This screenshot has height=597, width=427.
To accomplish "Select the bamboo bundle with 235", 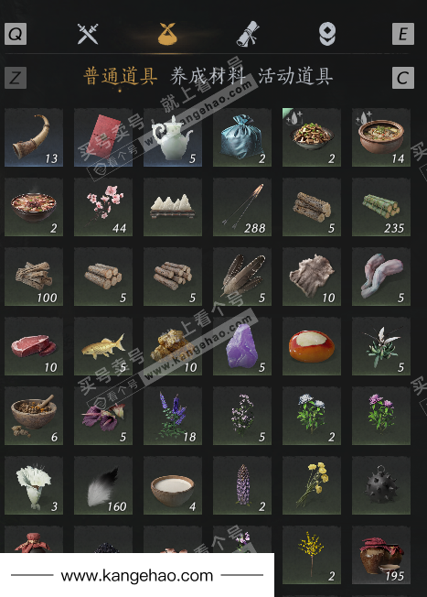I will point(381,207).
